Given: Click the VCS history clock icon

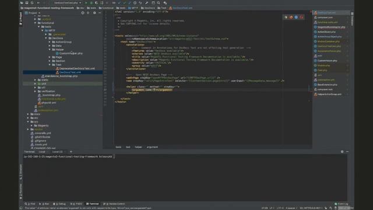Looking at the screenshot, I should [135, 3].
